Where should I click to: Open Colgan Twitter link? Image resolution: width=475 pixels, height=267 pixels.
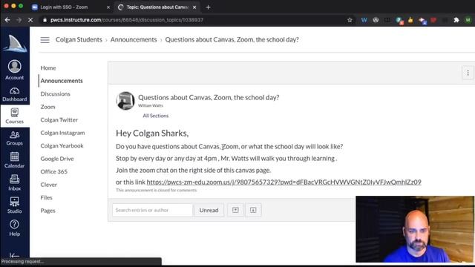pos(59,120)
